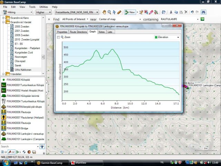Click the RAUTULAMPI containing text field
The image size is (221, 166).
175,19
